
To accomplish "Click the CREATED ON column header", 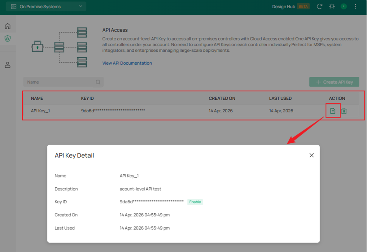I will pyautogui.click(x=222, y=98).
